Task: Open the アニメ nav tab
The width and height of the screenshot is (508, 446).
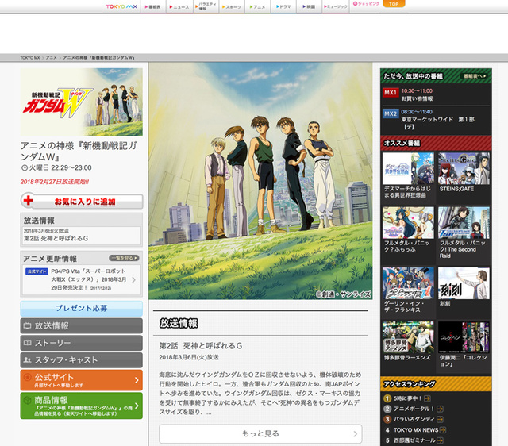Action: [x=257, y=7]
